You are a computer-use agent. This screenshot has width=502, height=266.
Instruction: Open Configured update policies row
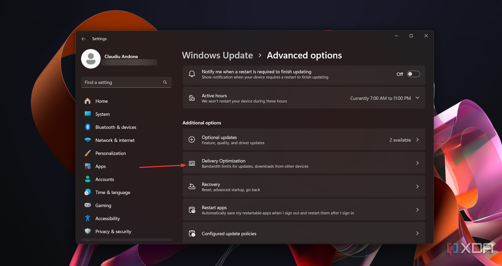pos(304,233)
